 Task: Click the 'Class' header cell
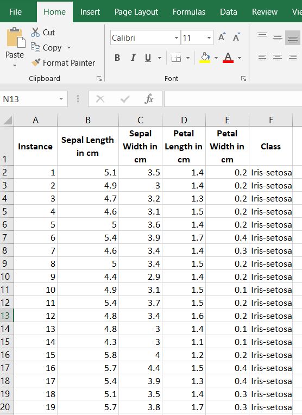(x=270, y=146)
